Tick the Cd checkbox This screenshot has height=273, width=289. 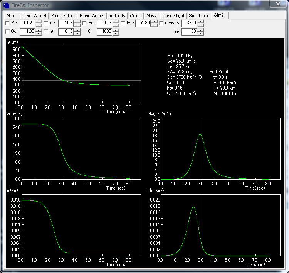coord(8,31)
